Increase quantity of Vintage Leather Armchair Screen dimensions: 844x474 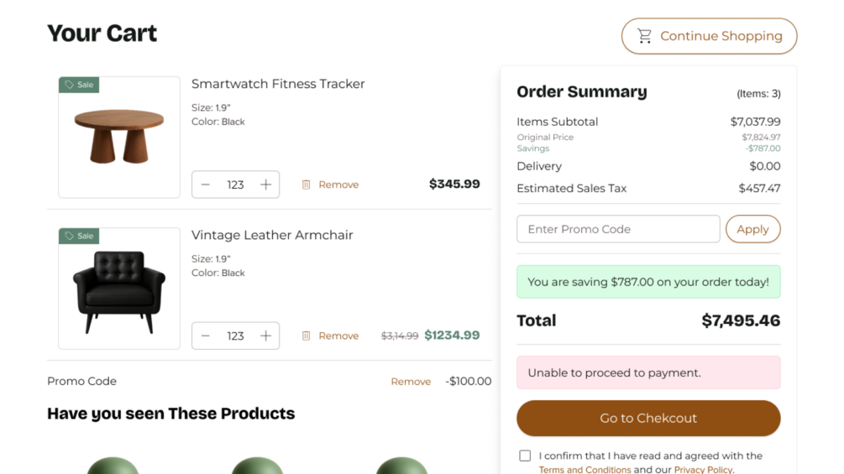[265, 336]
